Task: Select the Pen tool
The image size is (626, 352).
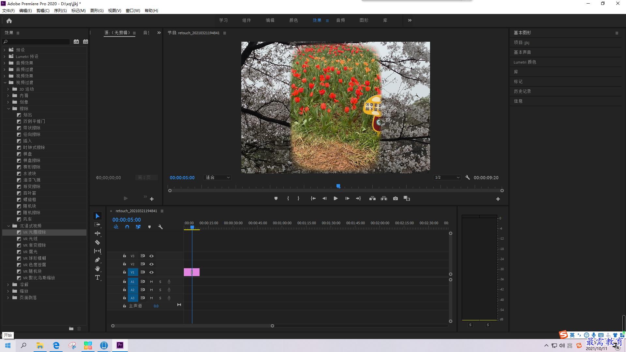Action: point(97,260)
